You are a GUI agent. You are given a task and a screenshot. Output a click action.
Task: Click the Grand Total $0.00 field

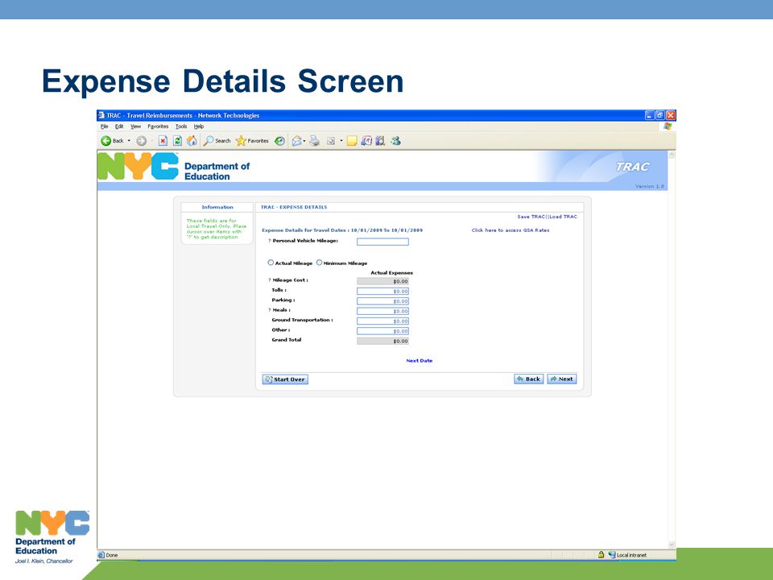click(382, 341)
